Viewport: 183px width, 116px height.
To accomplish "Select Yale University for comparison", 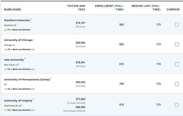I will pos(177,64).
